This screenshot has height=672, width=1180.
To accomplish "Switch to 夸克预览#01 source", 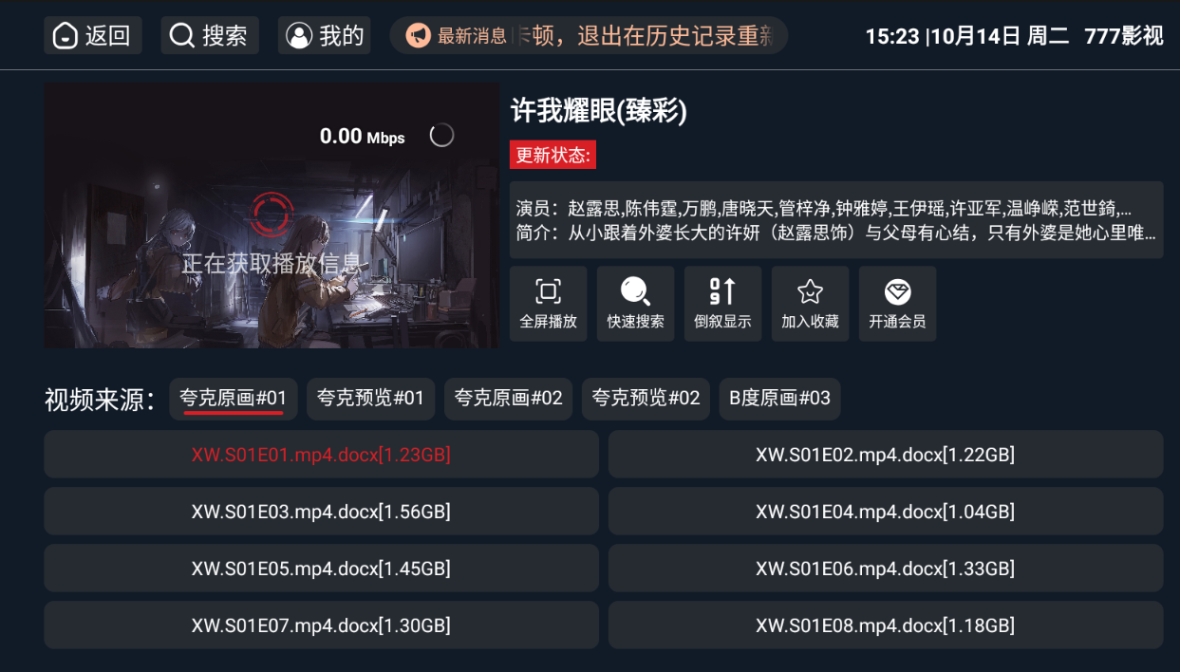I will pos(370,399).
